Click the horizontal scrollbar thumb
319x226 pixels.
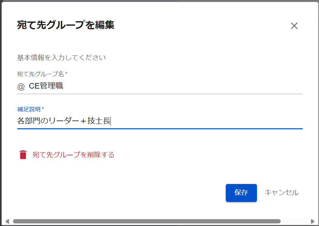146,221
